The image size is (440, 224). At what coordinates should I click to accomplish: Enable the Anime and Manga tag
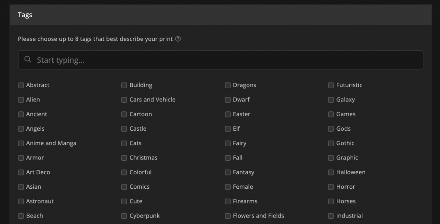click(x=21, y=143)
